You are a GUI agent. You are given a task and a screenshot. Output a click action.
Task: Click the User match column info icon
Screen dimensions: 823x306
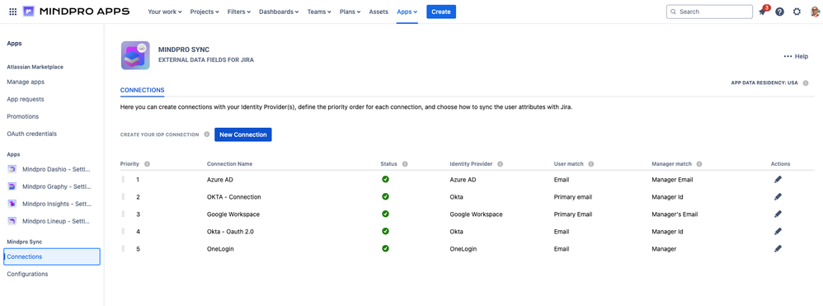(x=591, y=164)
